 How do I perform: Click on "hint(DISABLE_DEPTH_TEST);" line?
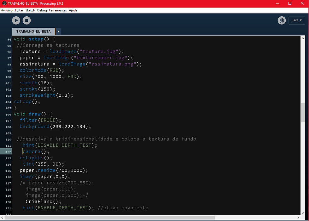[60, 145]
